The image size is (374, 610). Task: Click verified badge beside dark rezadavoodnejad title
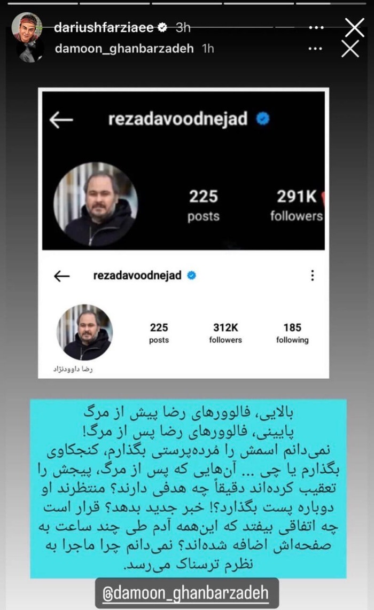tap(263, 119)
